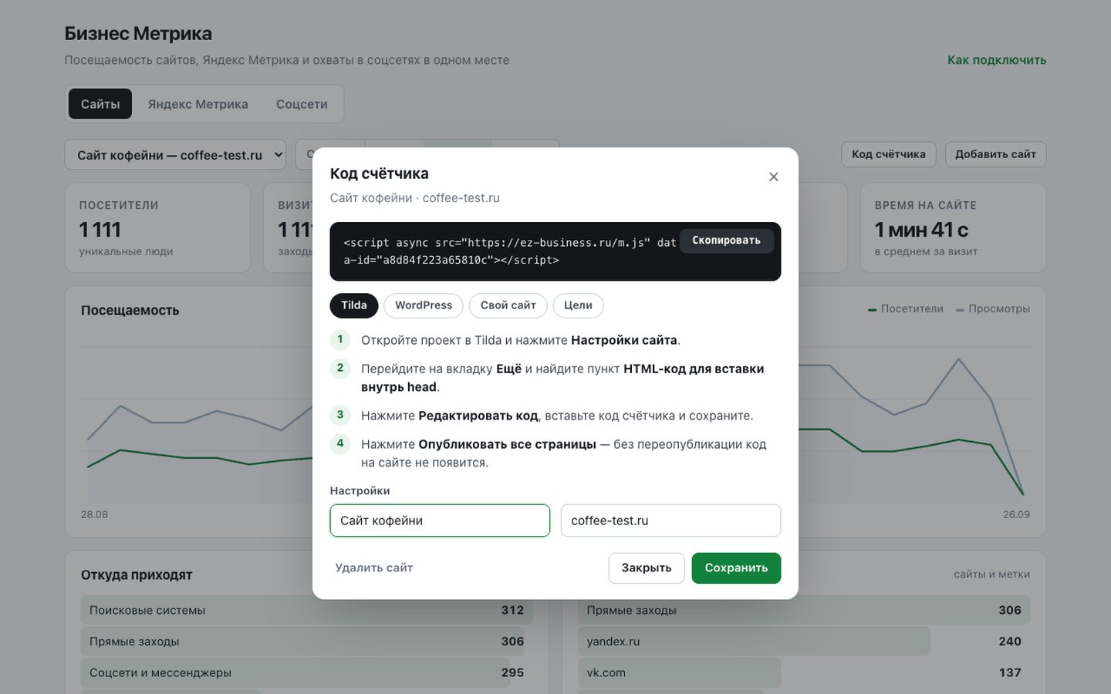
Task: Click the Откуда приходят section heading
Action: (x=137, y=574)
